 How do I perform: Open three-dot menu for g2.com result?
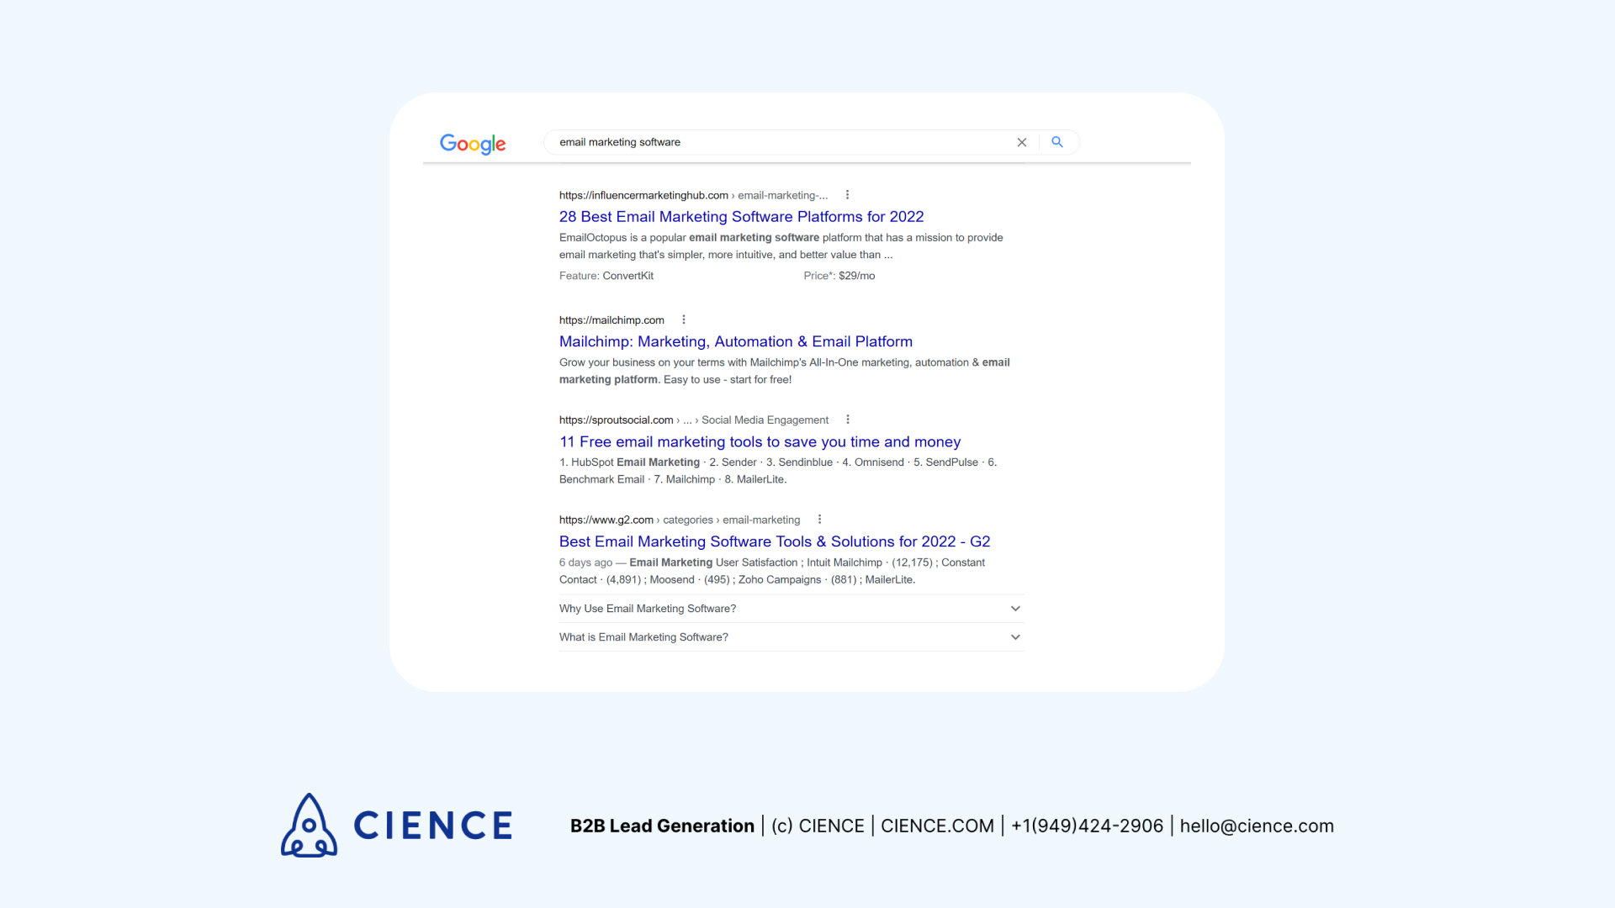pyautogui.click(x=819, y=520)
